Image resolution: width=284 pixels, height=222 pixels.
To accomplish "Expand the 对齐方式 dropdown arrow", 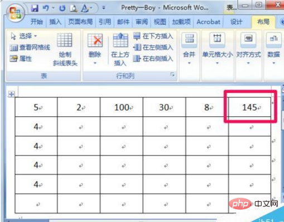I will 248,63.
